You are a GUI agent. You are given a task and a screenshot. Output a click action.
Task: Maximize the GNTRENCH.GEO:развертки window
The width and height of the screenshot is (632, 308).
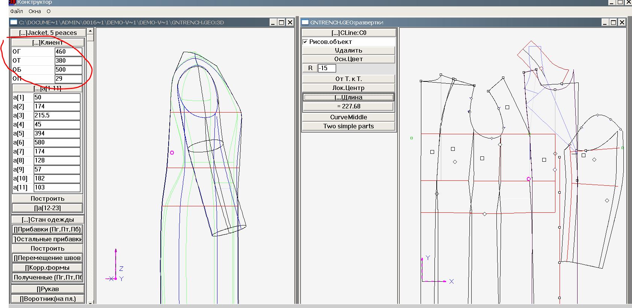[x=613, y=23]
